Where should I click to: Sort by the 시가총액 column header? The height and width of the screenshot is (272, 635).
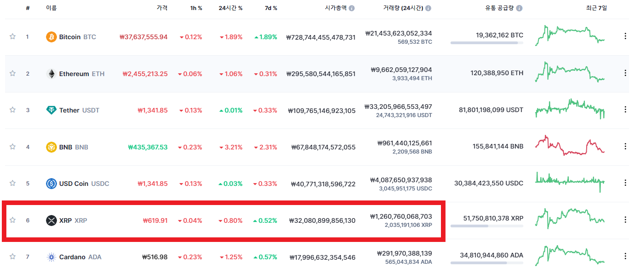tap(335, 8)
